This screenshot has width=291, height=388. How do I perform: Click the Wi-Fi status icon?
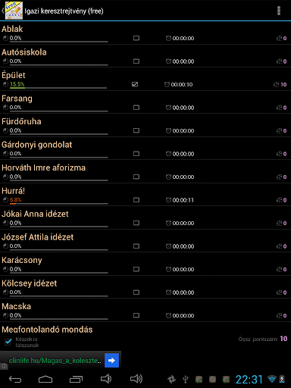(x=272, y=379)
